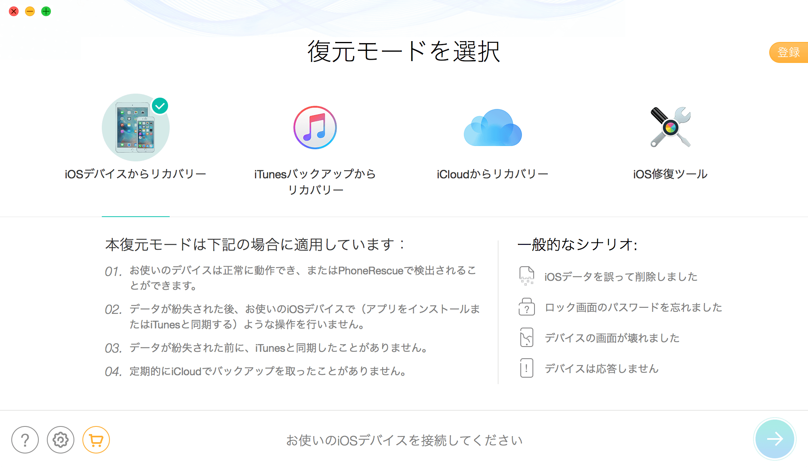Screen dimensions: 808x468
Task: Open settings with the gear button
Action: click(x=61, y=440)
